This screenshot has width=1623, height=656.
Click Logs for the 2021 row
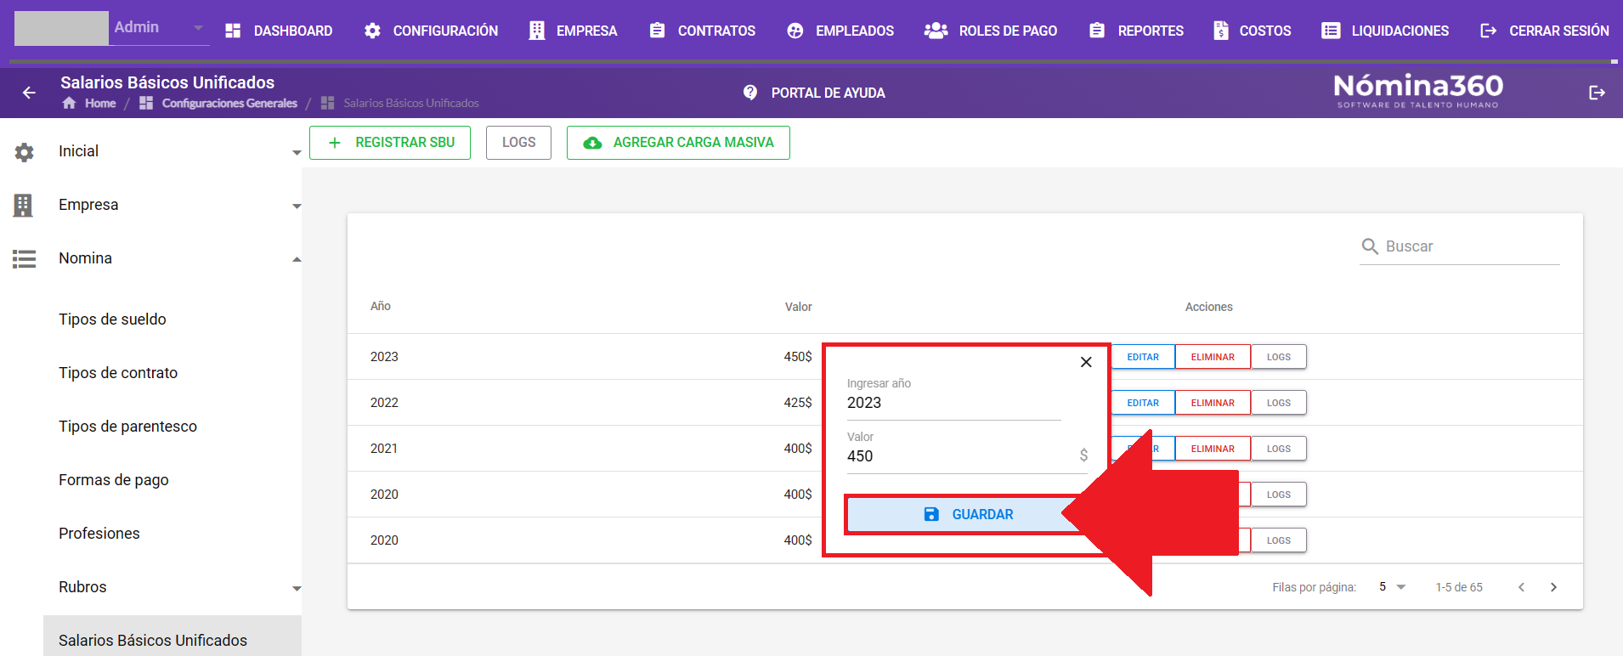(x=1279, y=449)
